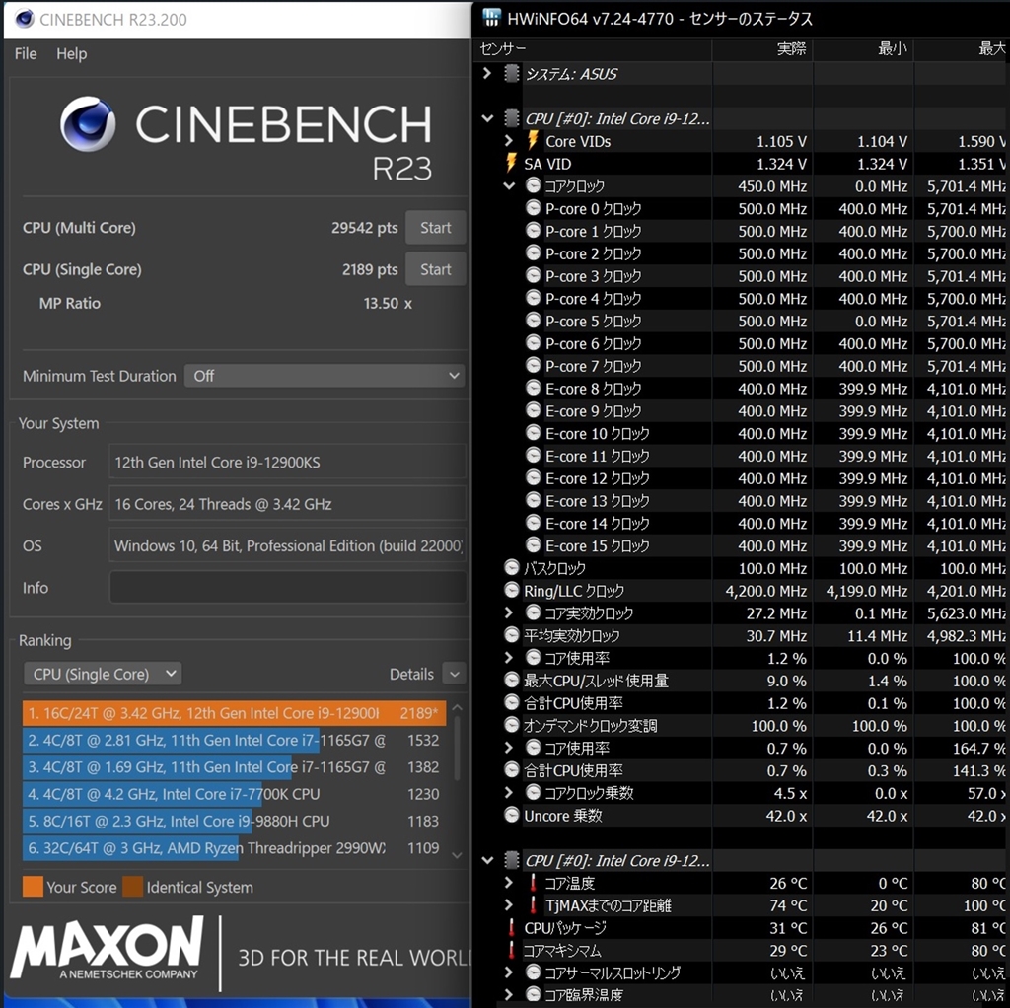Expand the システム: ASUS sensor group
The width and height of the screenshot is (1010, 1008).
(x=487, y=73)
